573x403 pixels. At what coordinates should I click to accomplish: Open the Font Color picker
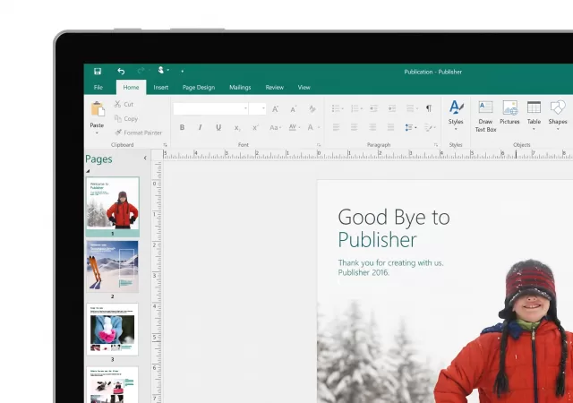[x=313, y=127]
